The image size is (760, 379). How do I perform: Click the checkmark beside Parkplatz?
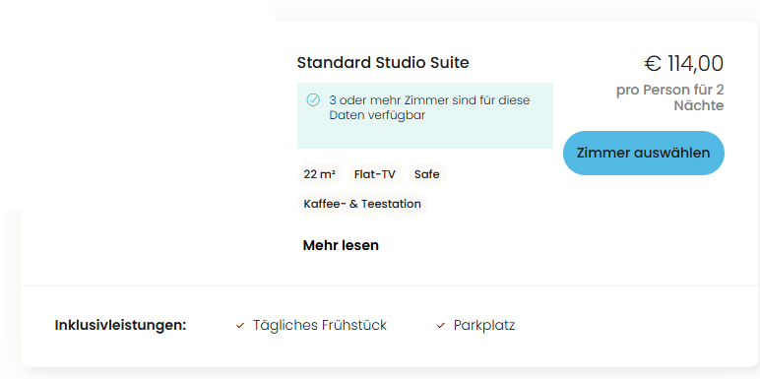click(x=440, y=326)
